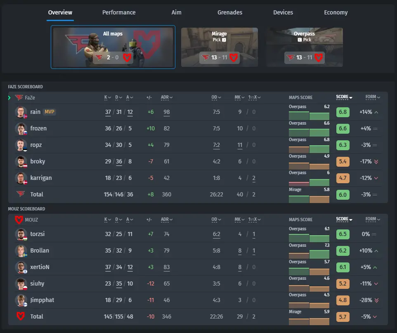Click the FaZe logo in the scoreboard header
The image size is (397, 333).
point(19,97)
